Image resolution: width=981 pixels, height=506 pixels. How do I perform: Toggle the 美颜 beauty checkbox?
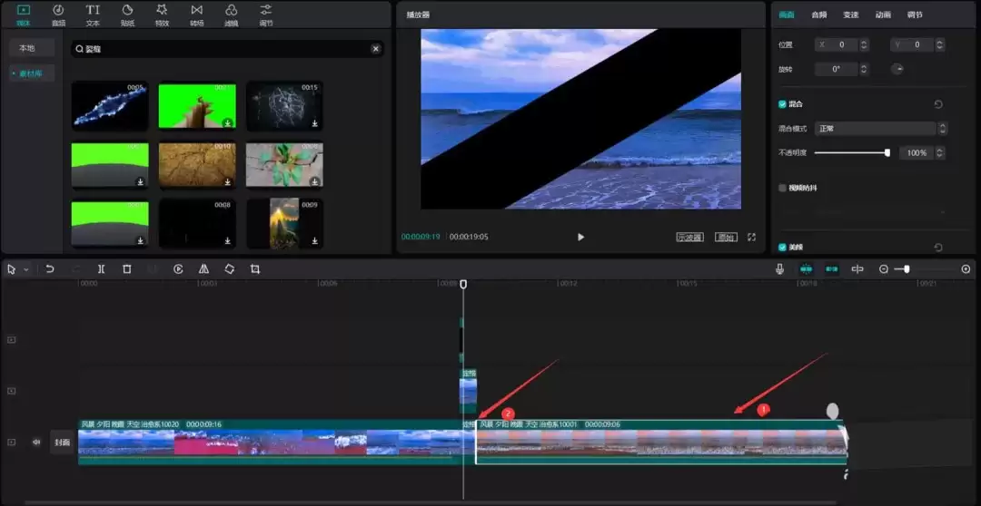click(783, 247)
